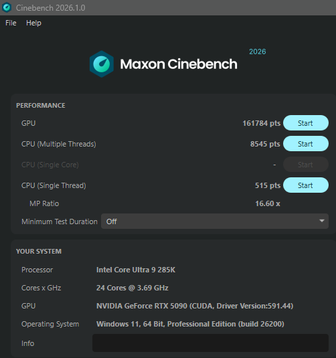Click the Cinebench app icon in title bar
The width and height of the screenshot is (336, 358).
click(7, 7)
